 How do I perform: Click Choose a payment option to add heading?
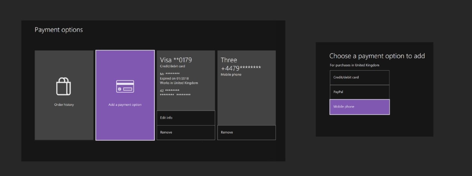(x=377, y=56)
